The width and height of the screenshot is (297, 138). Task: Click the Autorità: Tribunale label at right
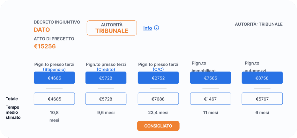(259, 24)
